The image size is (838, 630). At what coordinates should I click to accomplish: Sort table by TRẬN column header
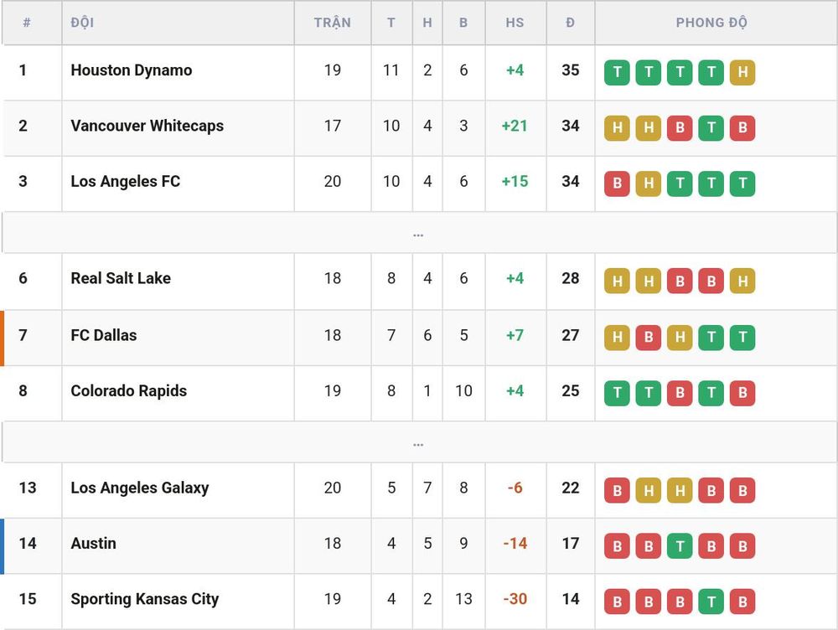(333, 23)
